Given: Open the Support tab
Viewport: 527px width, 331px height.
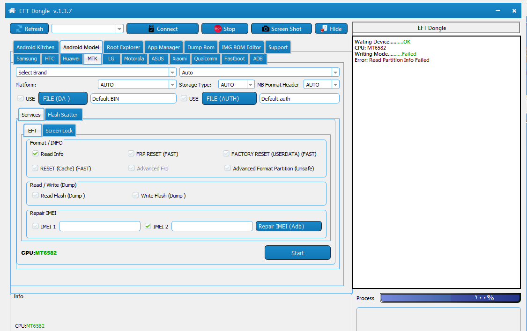Looking at the screenshot, I should tap(278, 47).
